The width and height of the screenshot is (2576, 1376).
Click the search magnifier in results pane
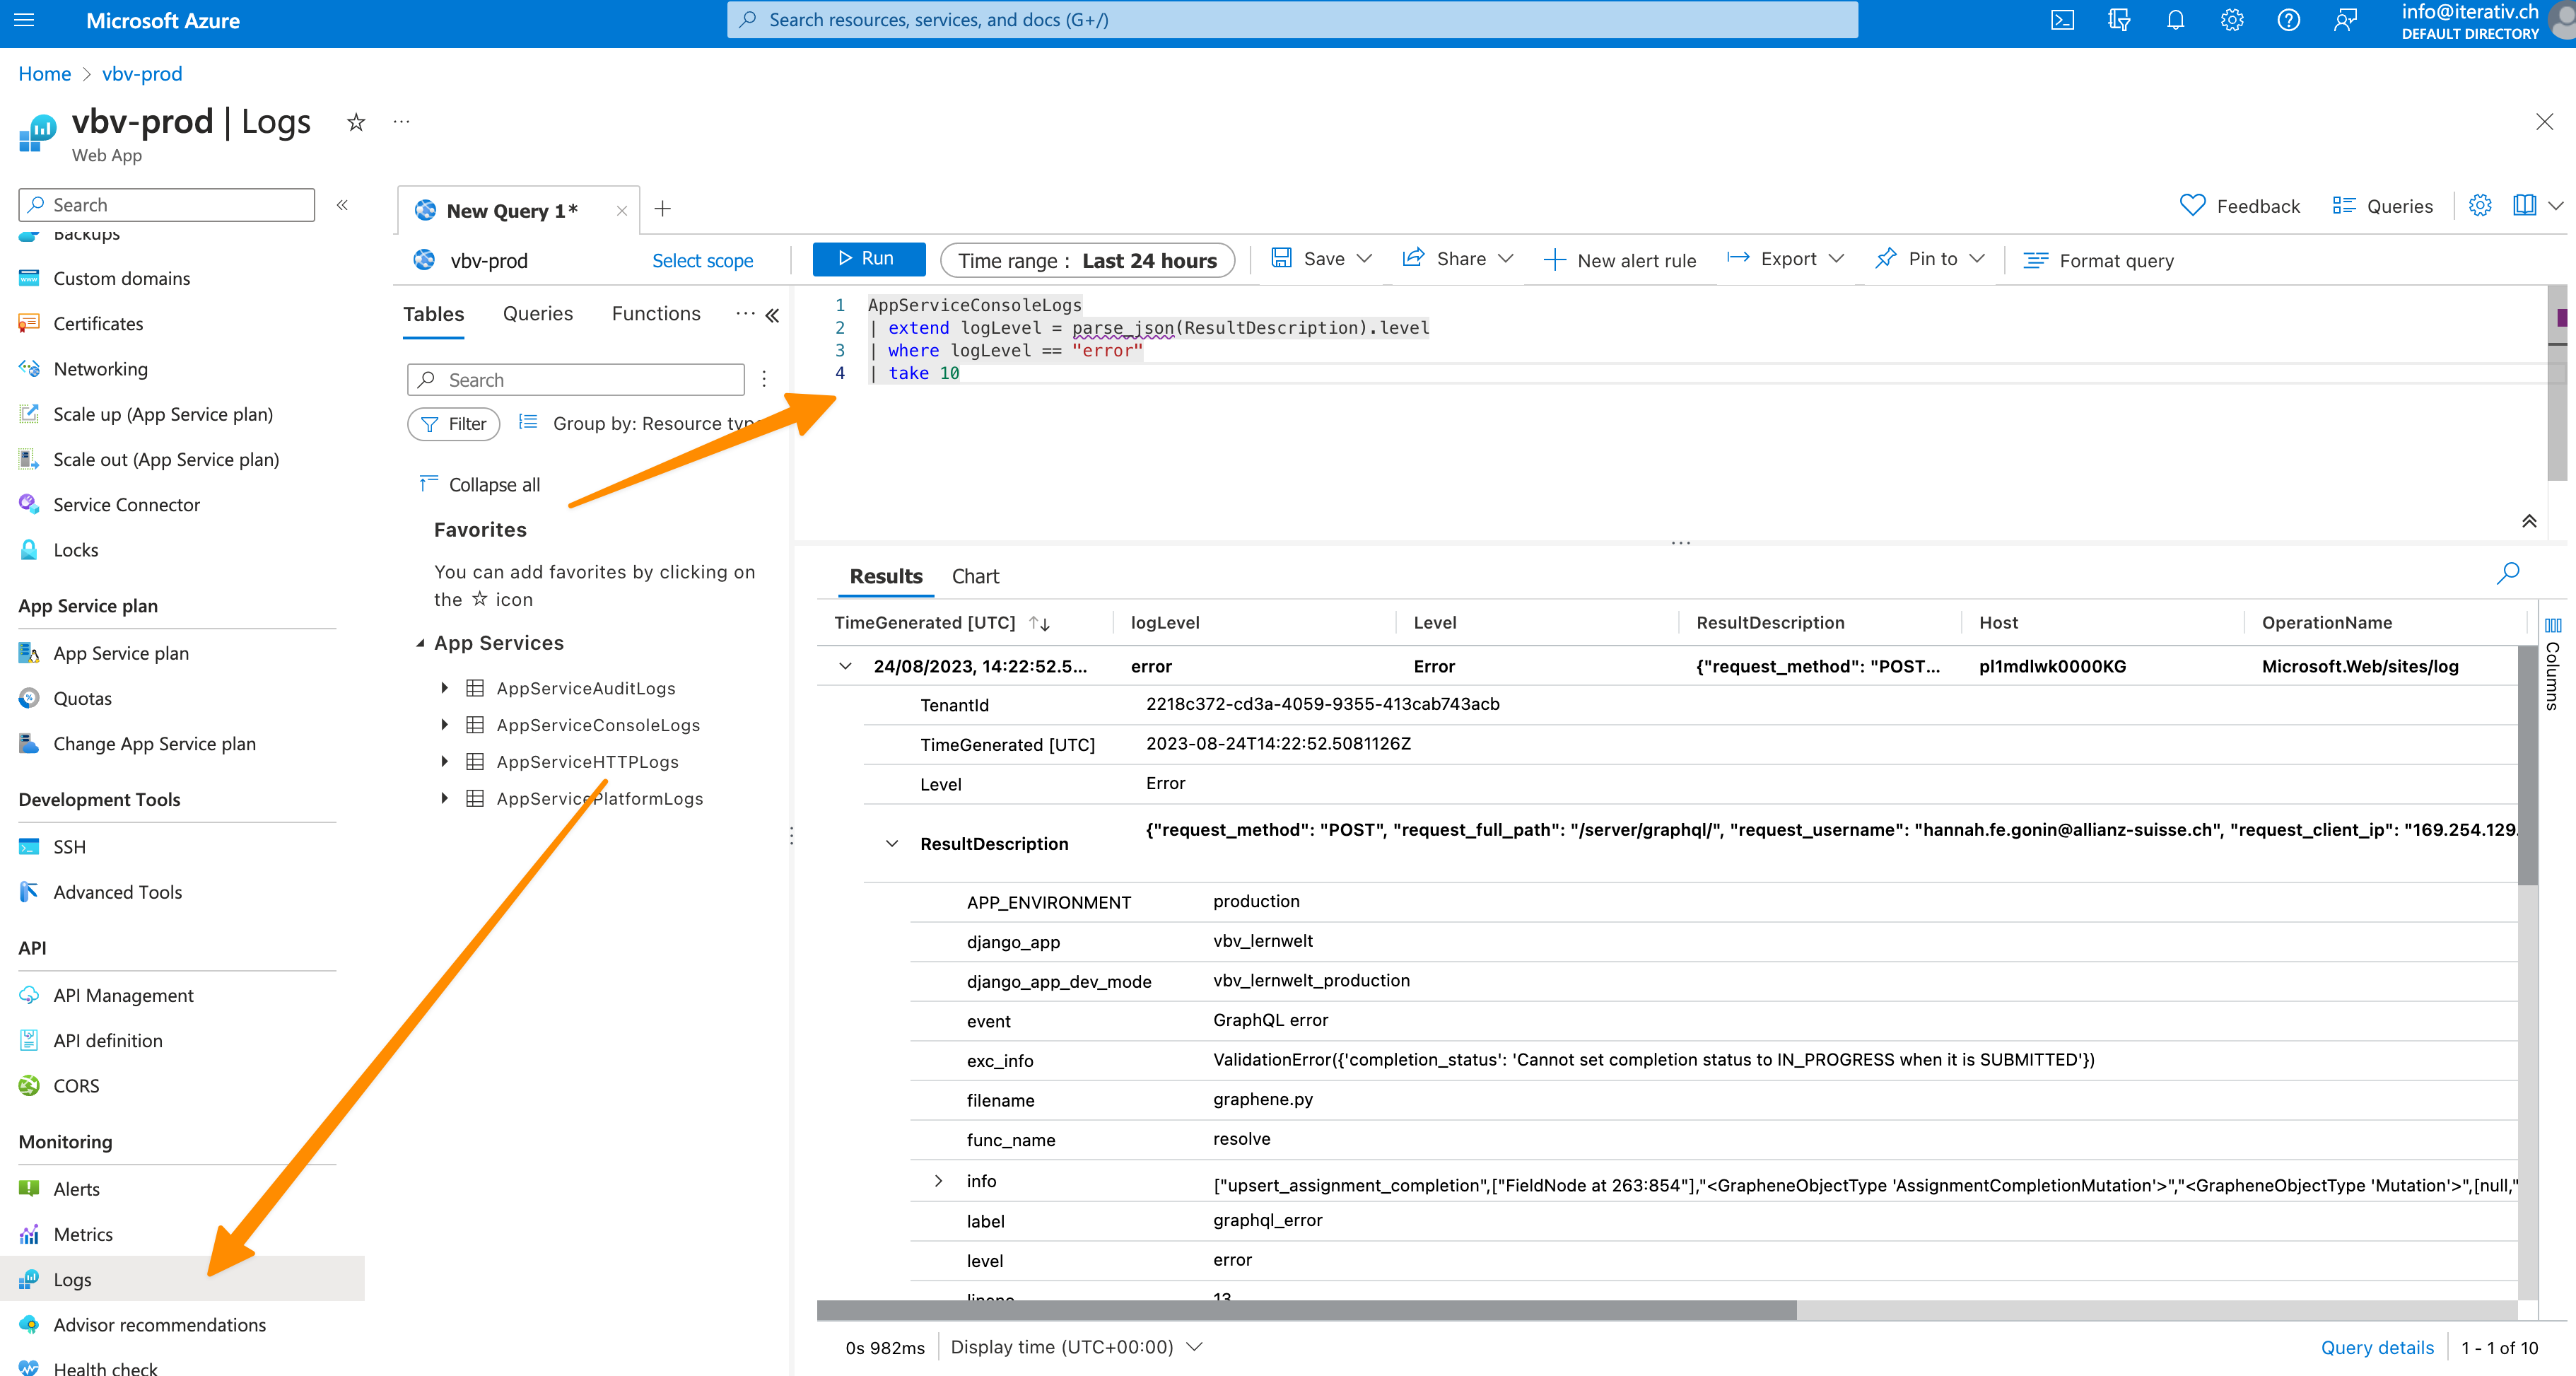(x=2508, y=574)
